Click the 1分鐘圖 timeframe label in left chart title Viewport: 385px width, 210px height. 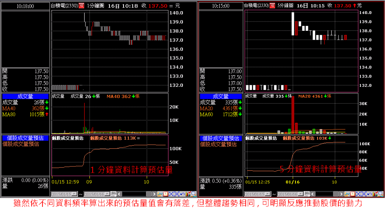(x=95, y=6)
